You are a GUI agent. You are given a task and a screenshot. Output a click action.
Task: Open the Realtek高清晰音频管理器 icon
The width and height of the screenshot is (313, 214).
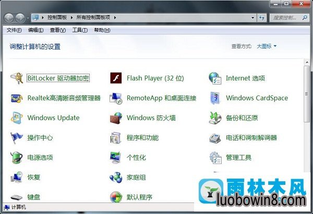17,98
